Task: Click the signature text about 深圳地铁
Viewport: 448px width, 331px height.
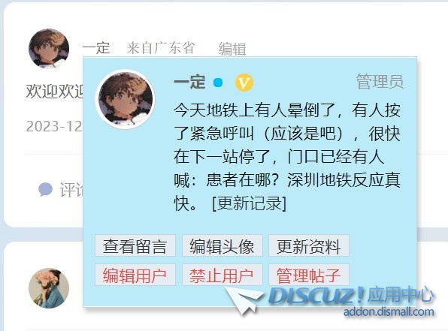Action: pyautogui.click(x=287, y=157)
